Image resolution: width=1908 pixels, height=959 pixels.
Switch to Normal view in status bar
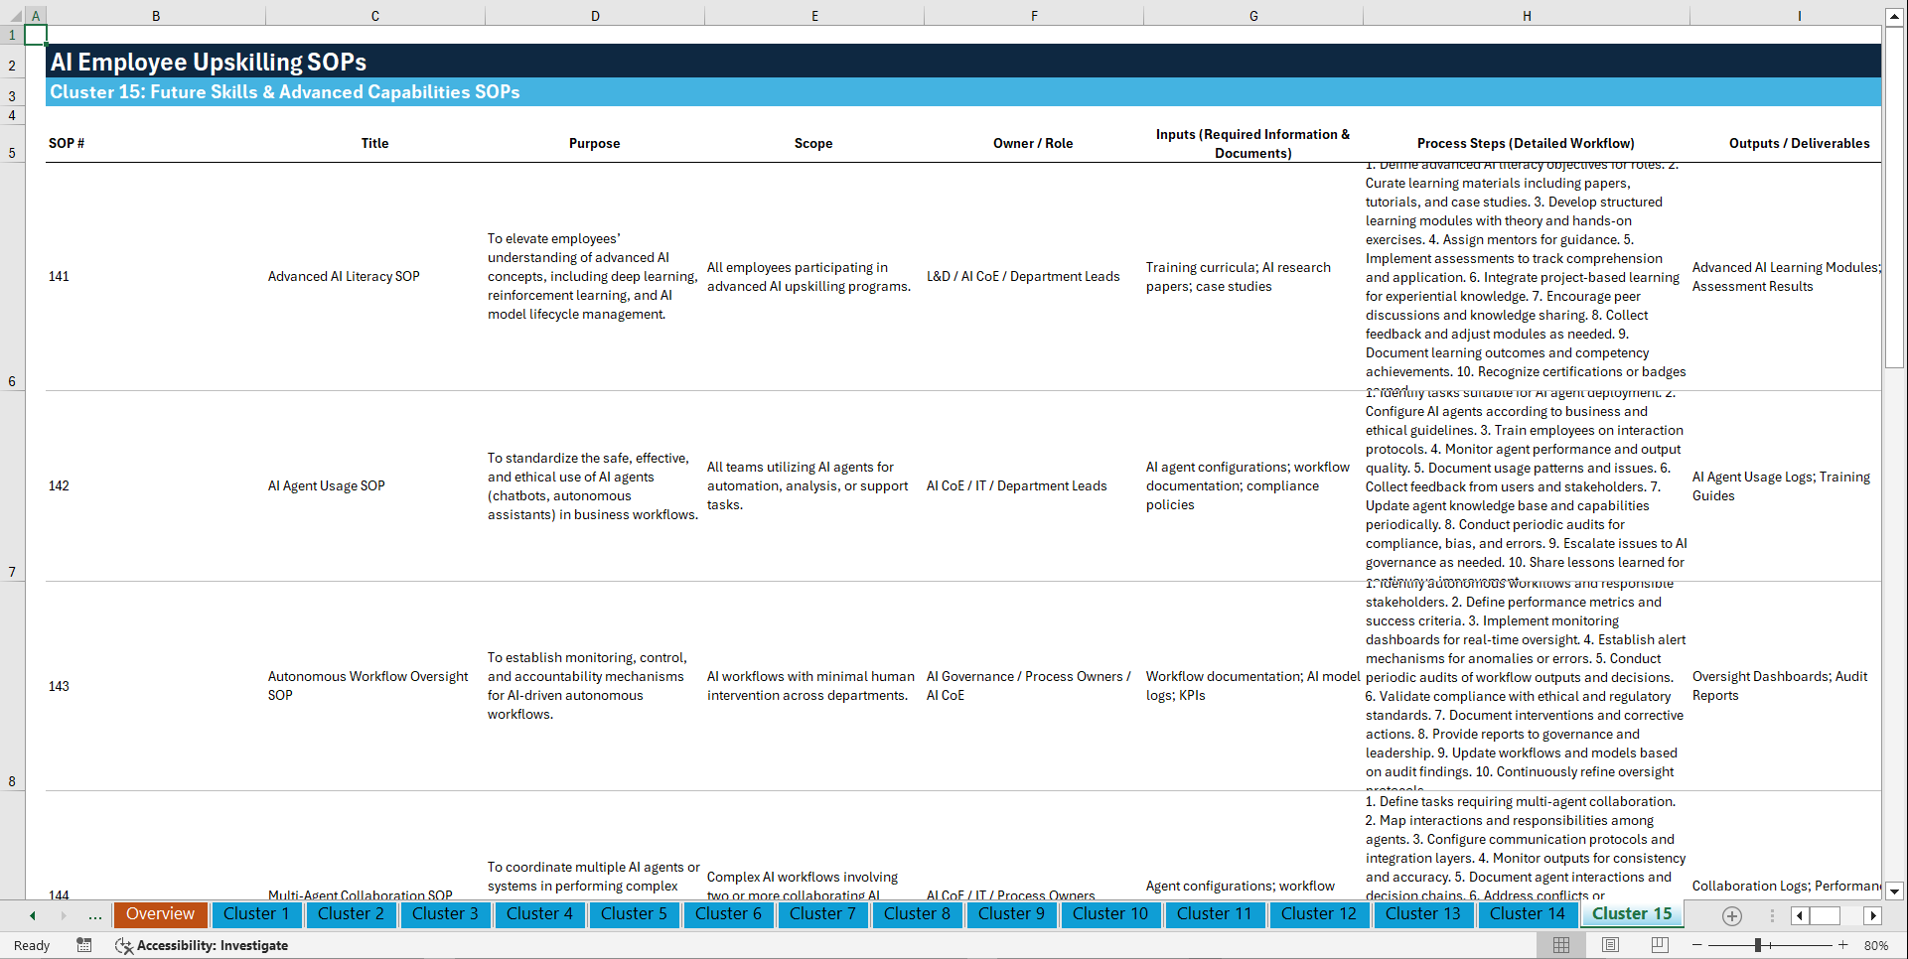tap(1560, 945)
